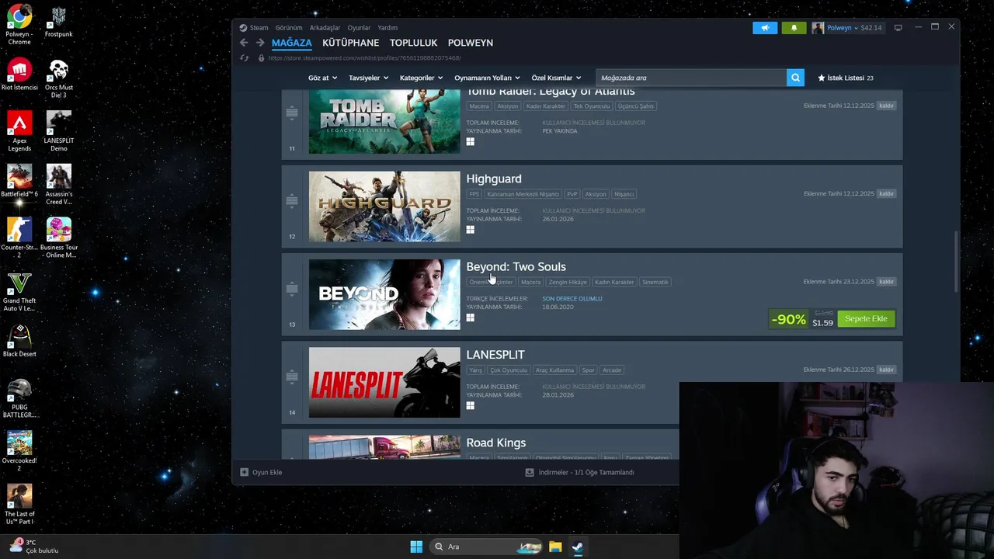Click the Oyun Ekle link
Screen dimensions: 994x559
(267, 472)
